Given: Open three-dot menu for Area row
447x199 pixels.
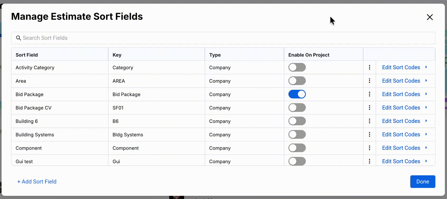Looking at the screenshot, I should point(369,81).
